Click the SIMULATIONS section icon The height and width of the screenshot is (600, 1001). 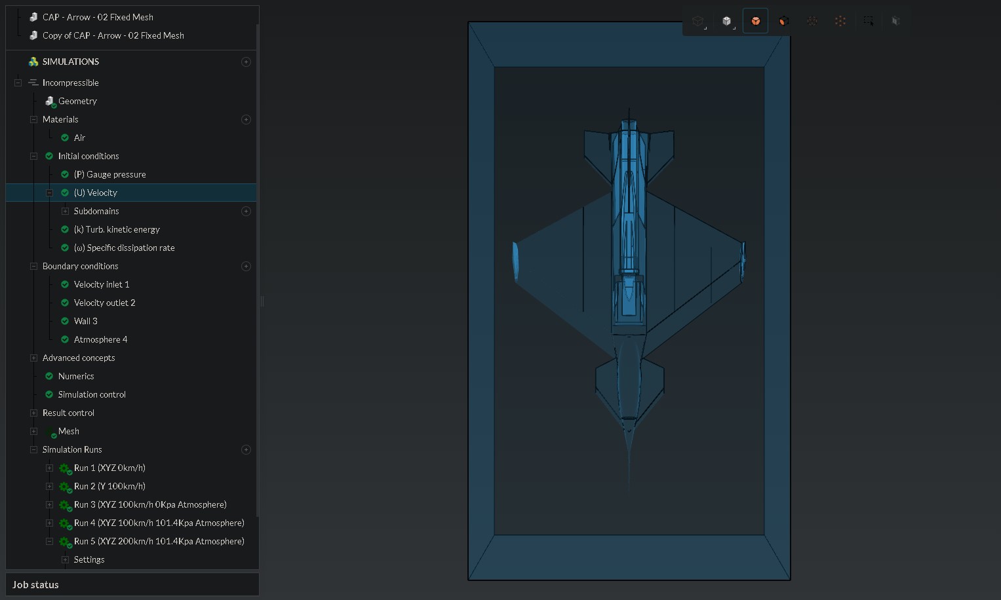point(33,62)
